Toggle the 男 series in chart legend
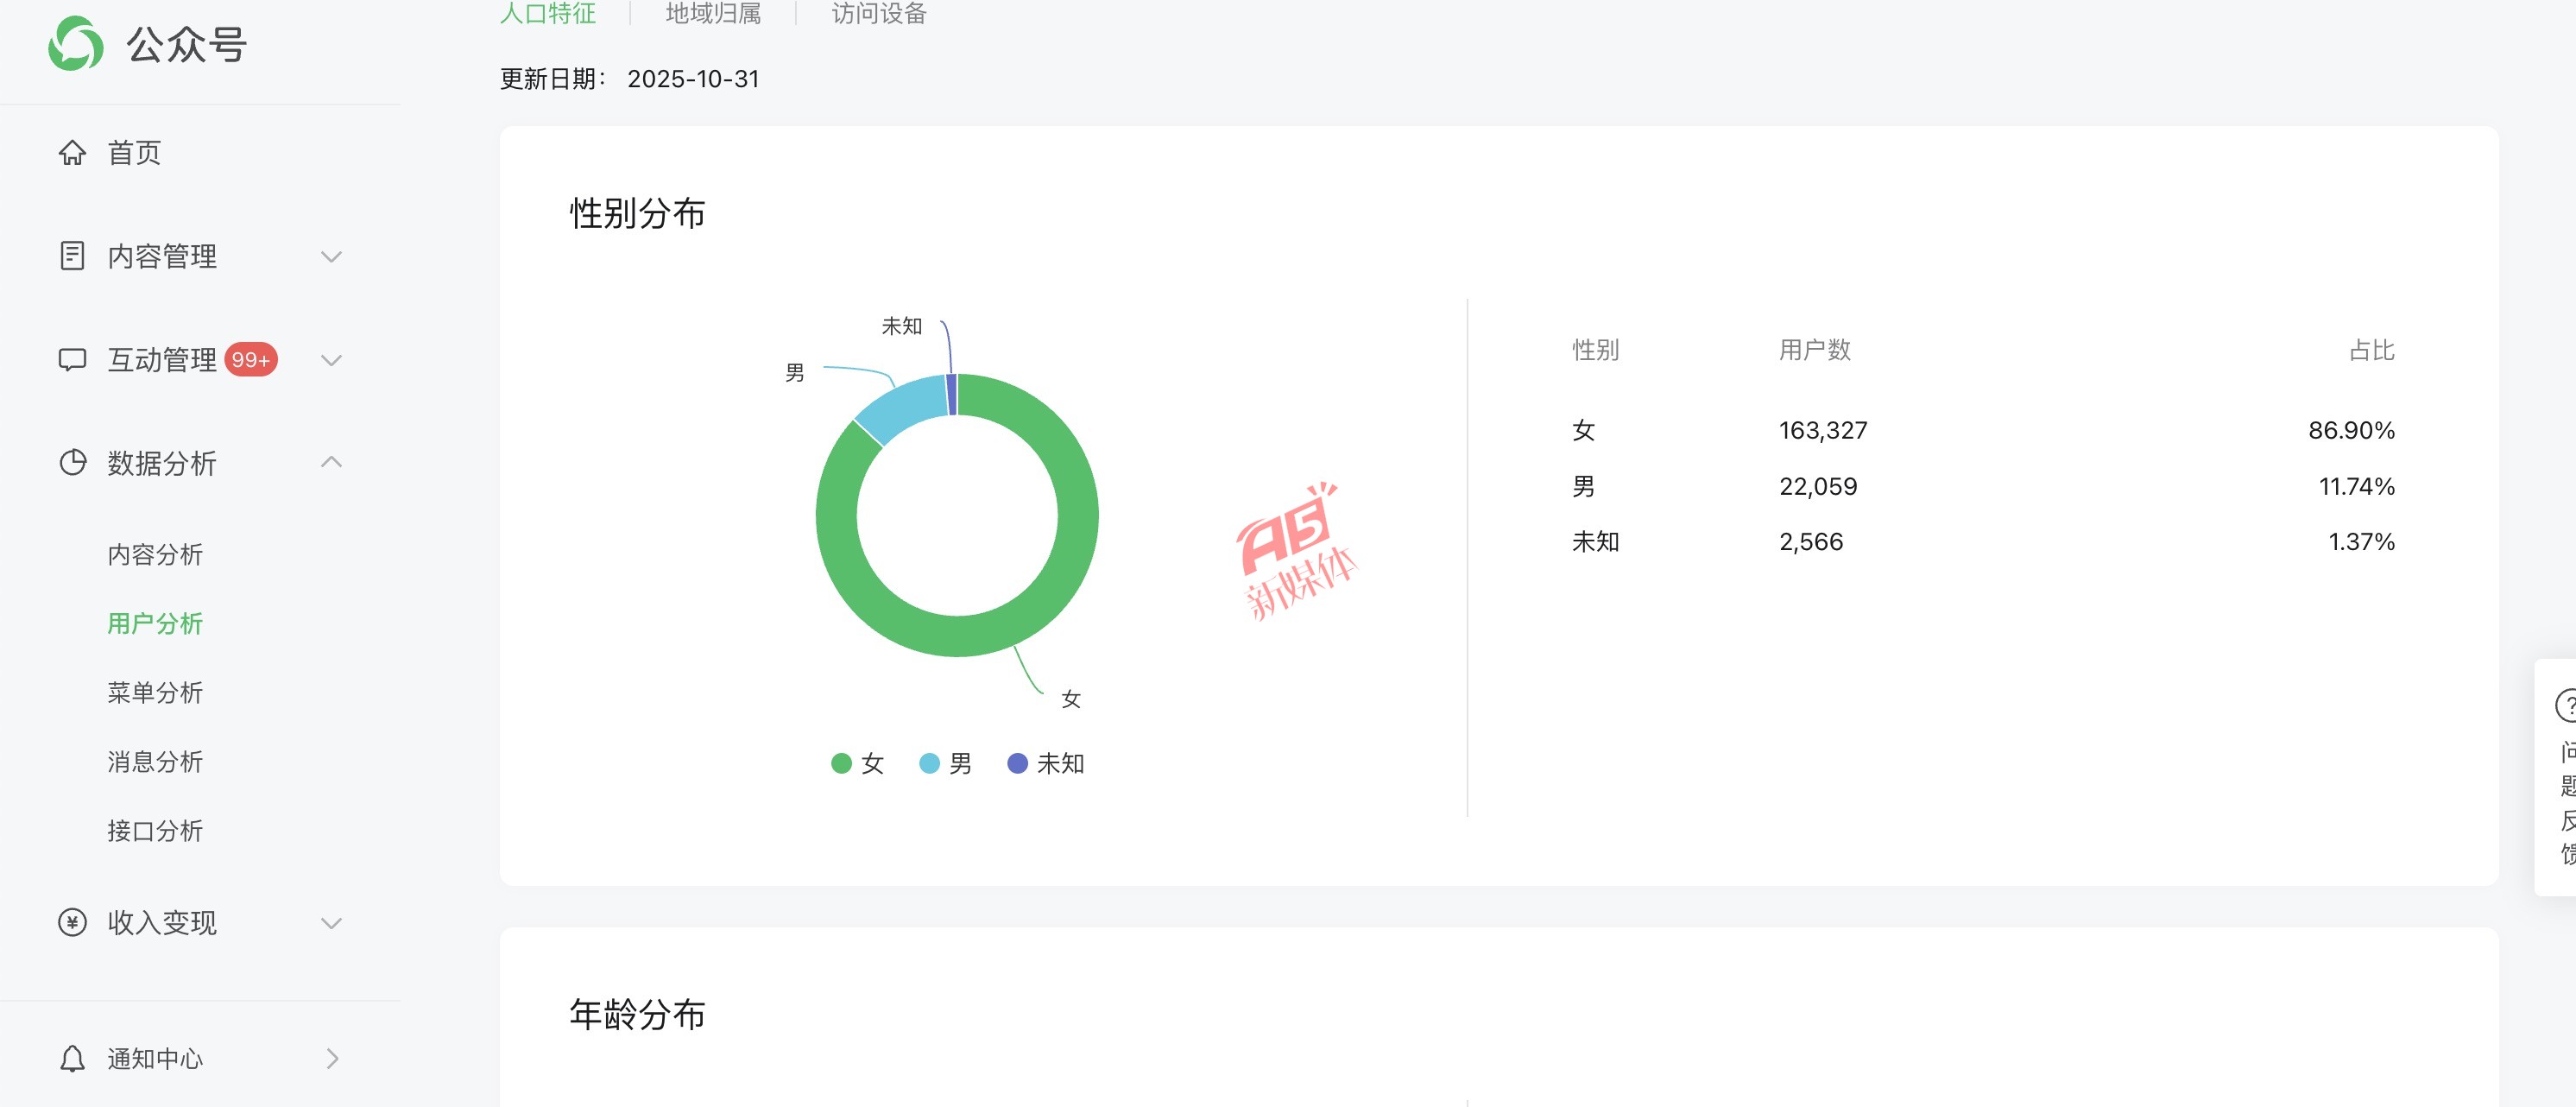Image resolution: width=2576 pixels, height=1107 pixels. (x=946, y=764)
